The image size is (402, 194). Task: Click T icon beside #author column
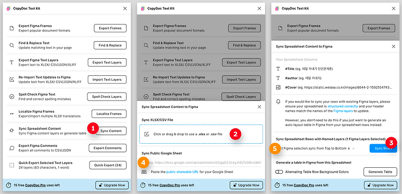(x=278, y=78)
